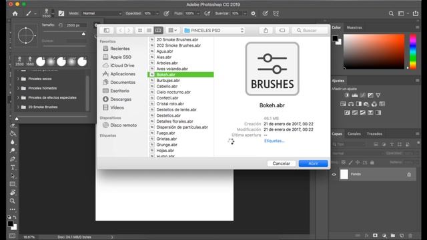427x240 pixels.
Task: Select 202 Smoke Brushes.abr file
Action: click(x=181, y=45)
